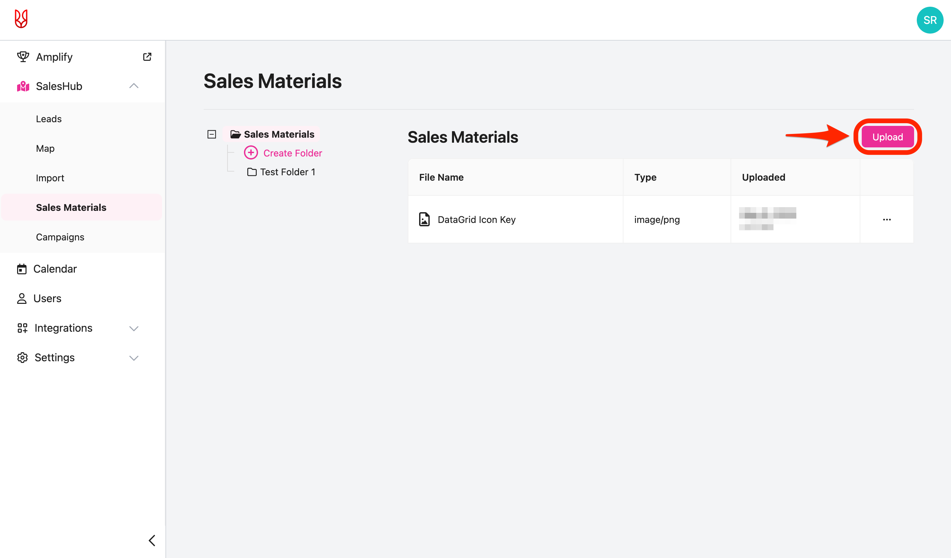Screen dimensions: 951x558
Task: Select the Users person icon
Action: 22,298
